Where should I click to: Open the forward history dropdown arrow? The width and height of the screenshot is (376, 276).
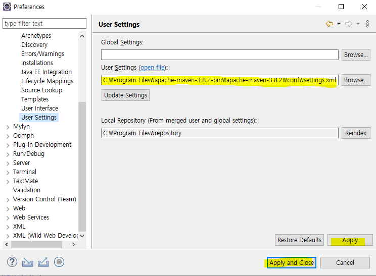pyautogui.click(x=358, y=24)
